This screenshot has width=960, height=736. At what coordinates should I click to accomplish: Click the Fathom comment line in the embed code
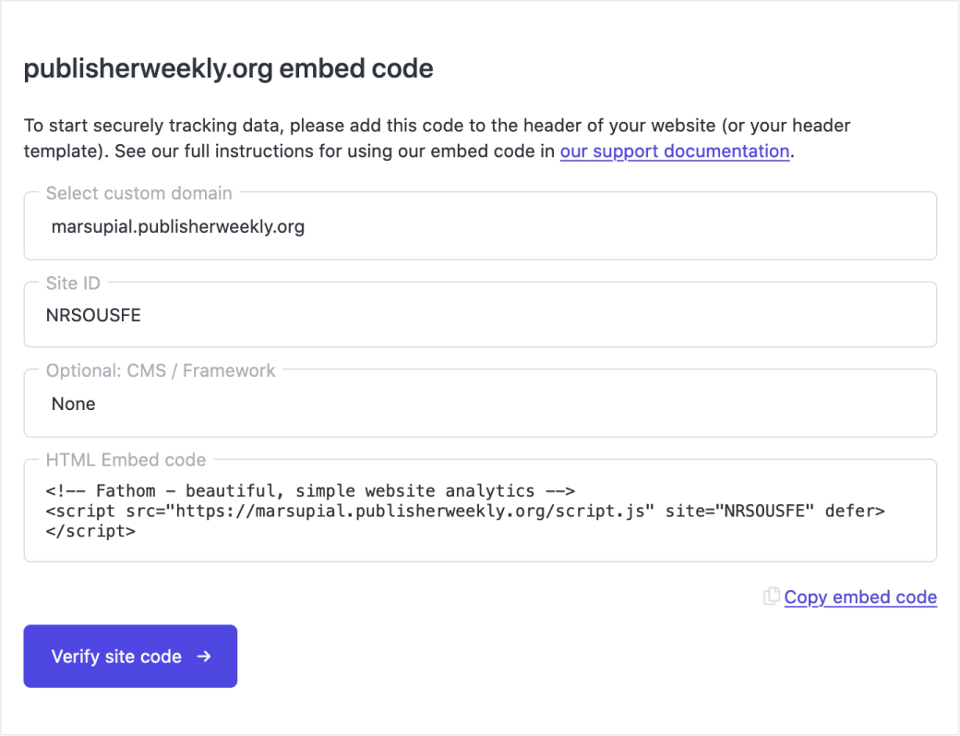click(311, 490)
